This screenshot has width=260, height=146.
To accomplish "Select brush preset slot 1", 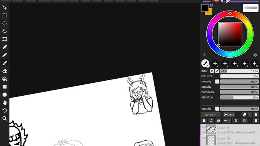I will (205, 63).
